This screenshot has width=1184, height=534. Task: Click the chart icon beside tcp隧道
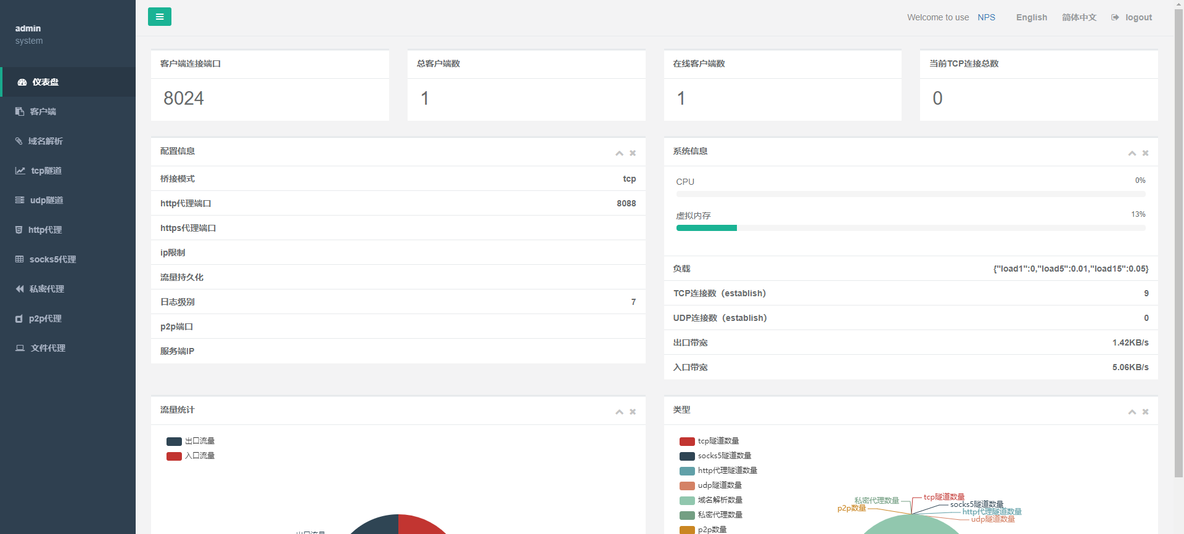[20, 171]
